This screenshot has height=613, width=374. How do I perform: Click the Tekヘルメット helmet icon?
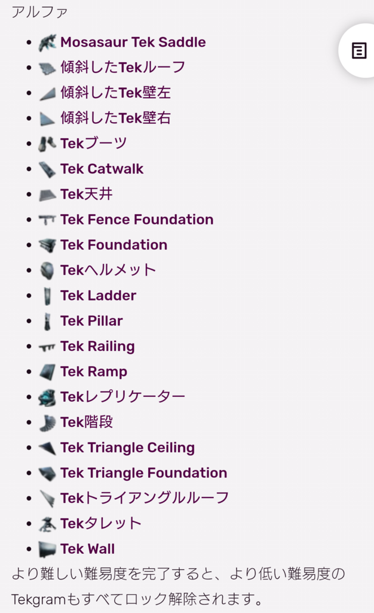(x=47, y=271)
